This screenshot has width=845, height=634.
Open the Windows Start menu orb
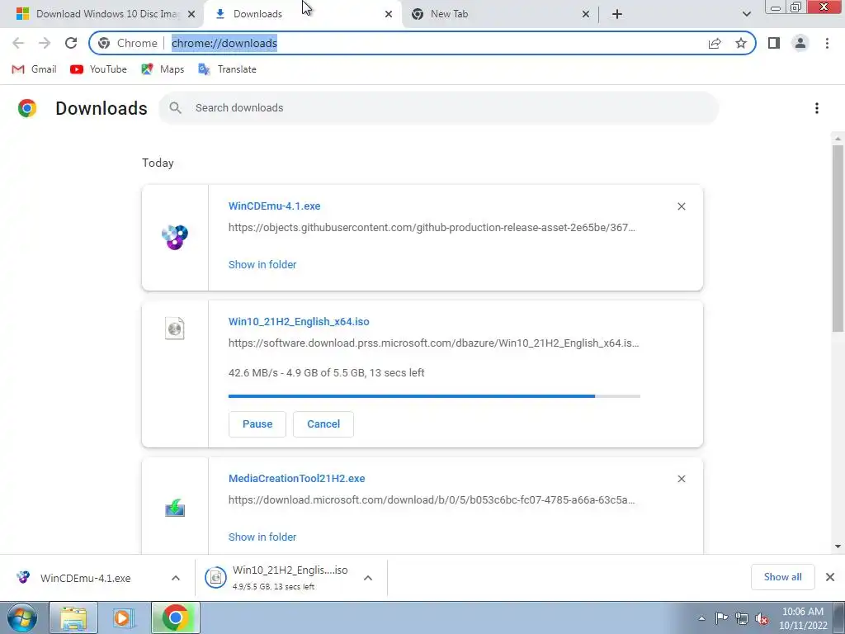(x=22, y=617)
